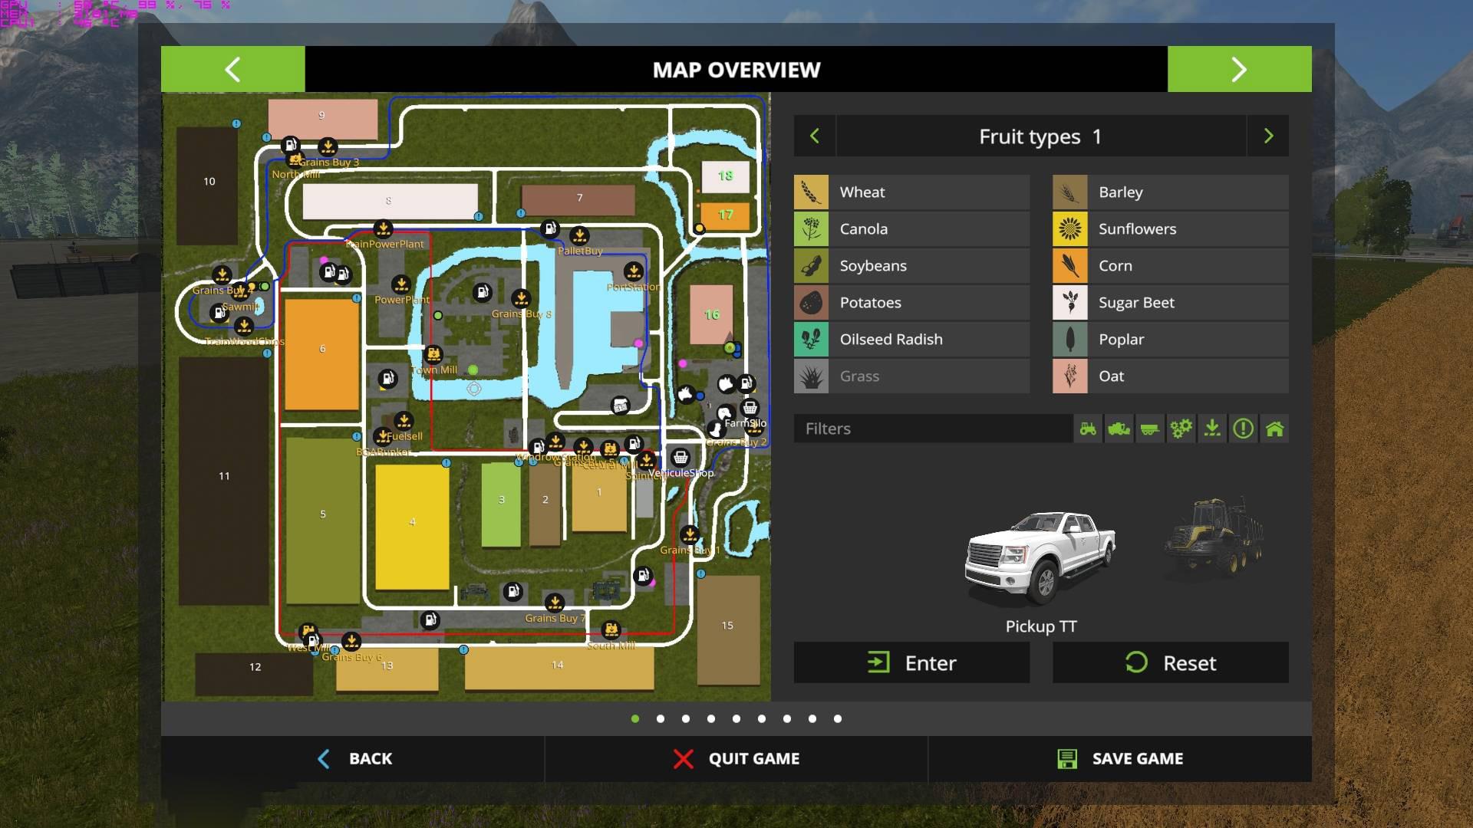Click the PalletBuy unload icon on map
The image size is (1473, 828).
(x=579, y=235)
